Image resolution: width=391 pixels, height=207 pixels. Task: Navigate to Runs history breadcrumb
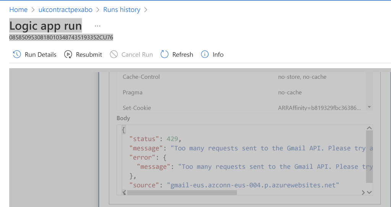click(x=122, y=10)
